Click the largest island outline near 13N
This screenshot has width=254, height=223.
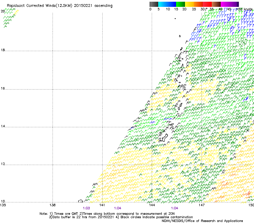tap(164, 138)
